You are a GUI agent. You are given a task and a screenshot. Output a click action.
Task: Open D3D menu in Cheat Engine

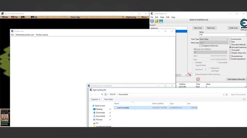point(168,17)
